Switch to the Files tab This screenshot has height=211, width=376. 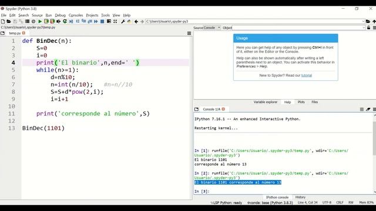(x=315, y=102)
